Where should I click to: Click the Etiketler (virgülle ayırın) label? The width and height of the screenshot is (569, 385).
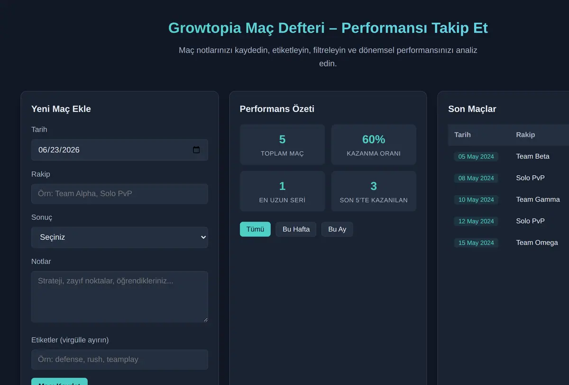[x=70, y=340]
